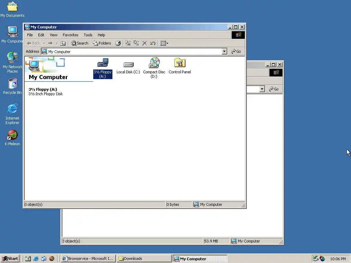This screenshot has width=351, height=263.
Task: Open the Back history dropdown arrow
Action: point(44,43)
